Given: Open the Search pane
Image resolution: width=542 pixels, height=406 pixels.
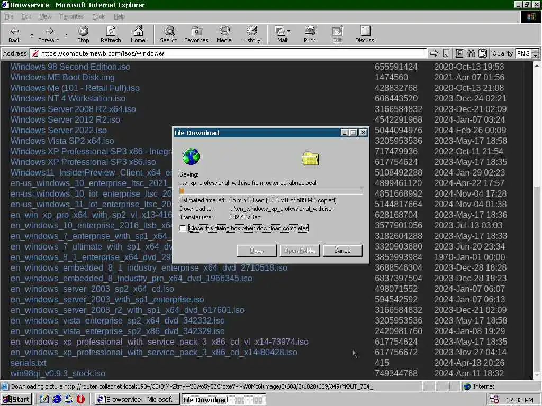Looking at the screenshot, I should click(169, 34).
